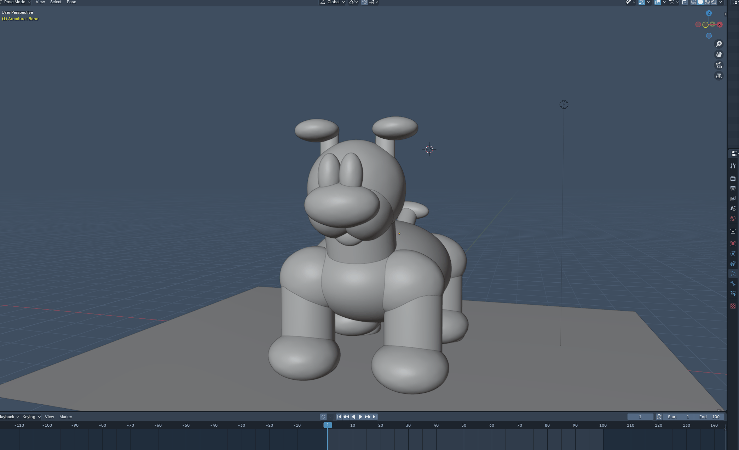Image resolution: width=739 pixels, height=450 pixels.
Task: Open auto keyframing options dropdown
Action: pyautogui.click(x=330, y=417)
